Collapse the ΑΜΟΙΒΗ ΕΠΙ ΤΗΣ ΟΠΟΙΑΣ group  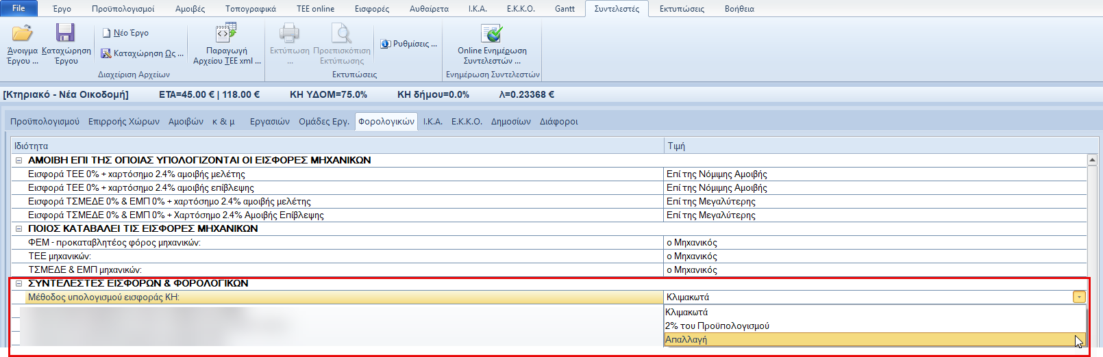[19, 161]
